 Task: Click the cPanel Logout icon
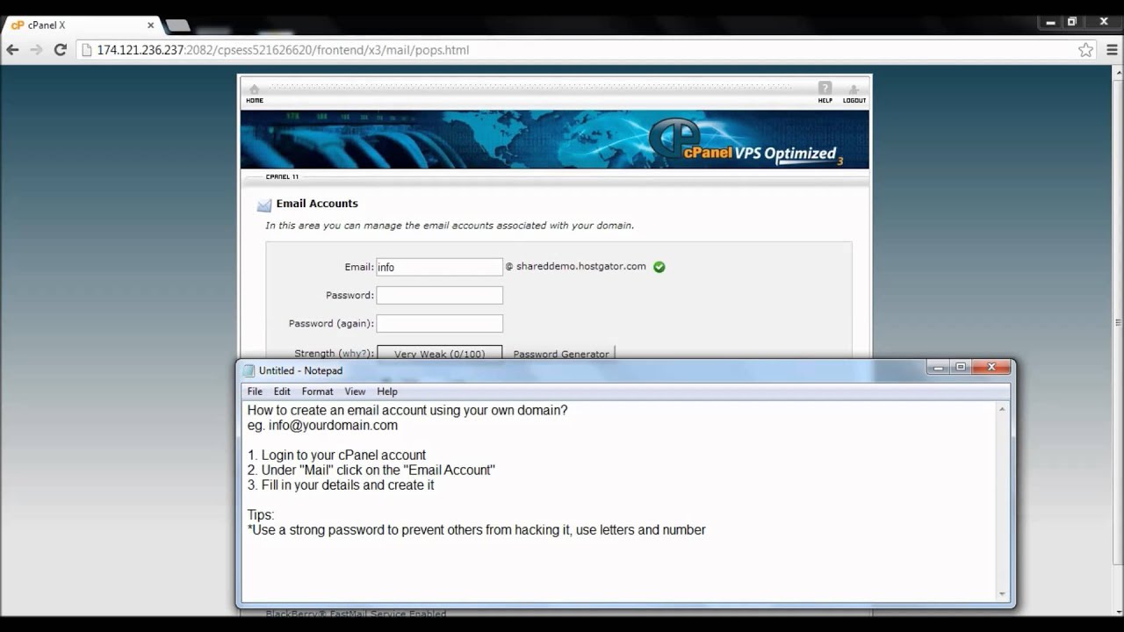pyautogui.click(x=854, y=92)
